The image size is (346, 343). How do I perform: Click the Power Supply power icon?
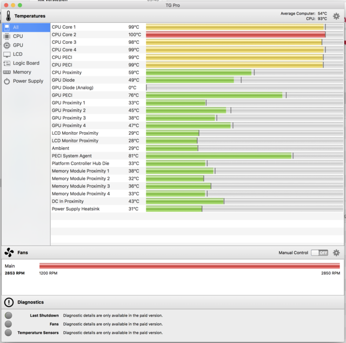pyautogui.click(x=7, y=81)
